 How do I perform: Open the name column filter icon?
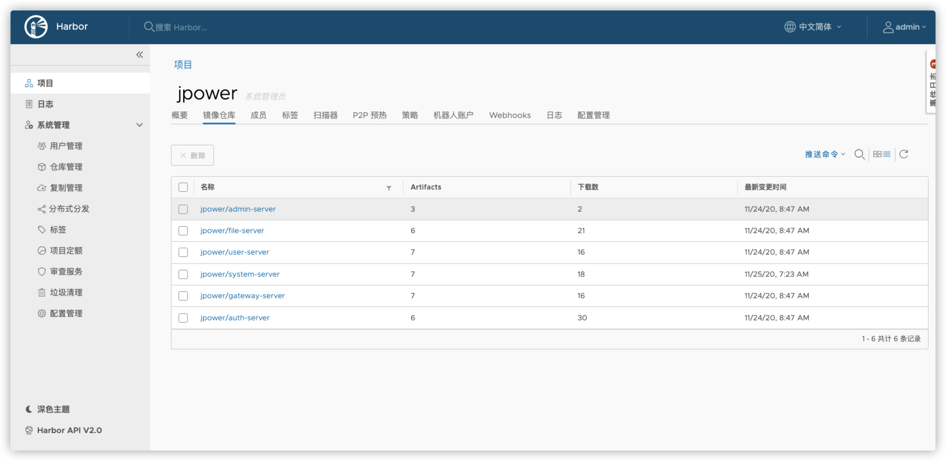coord(388,188)
